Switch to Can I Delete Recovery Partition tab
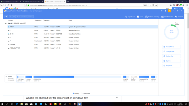189x106 pixels. click(11, 2)
